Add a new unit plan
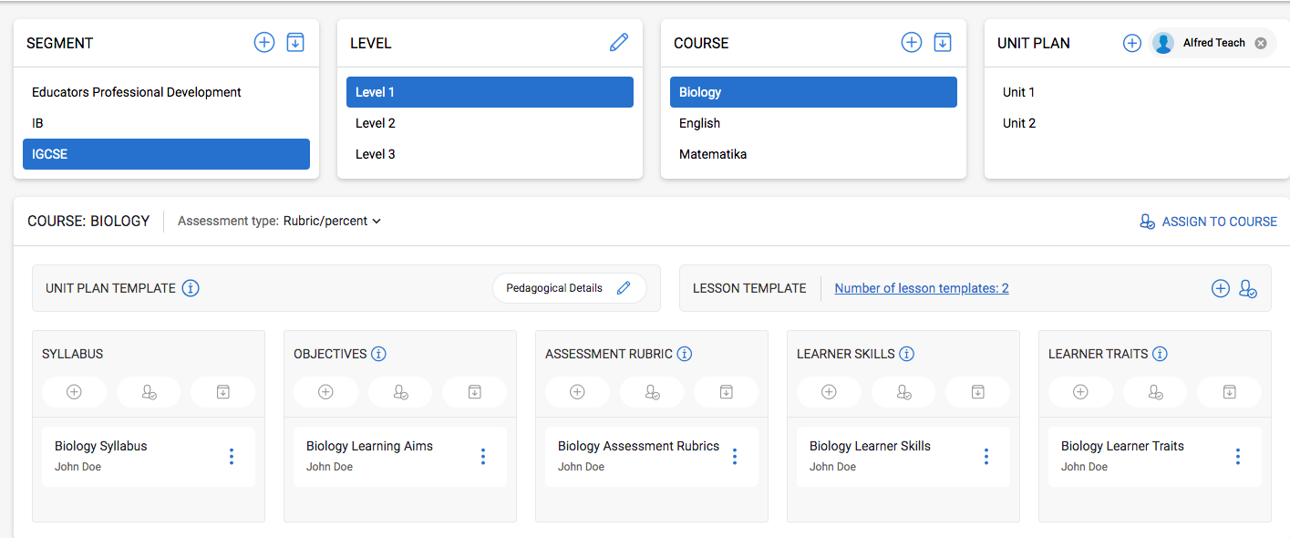The image size is (1290, 538). click(1132, 43)
